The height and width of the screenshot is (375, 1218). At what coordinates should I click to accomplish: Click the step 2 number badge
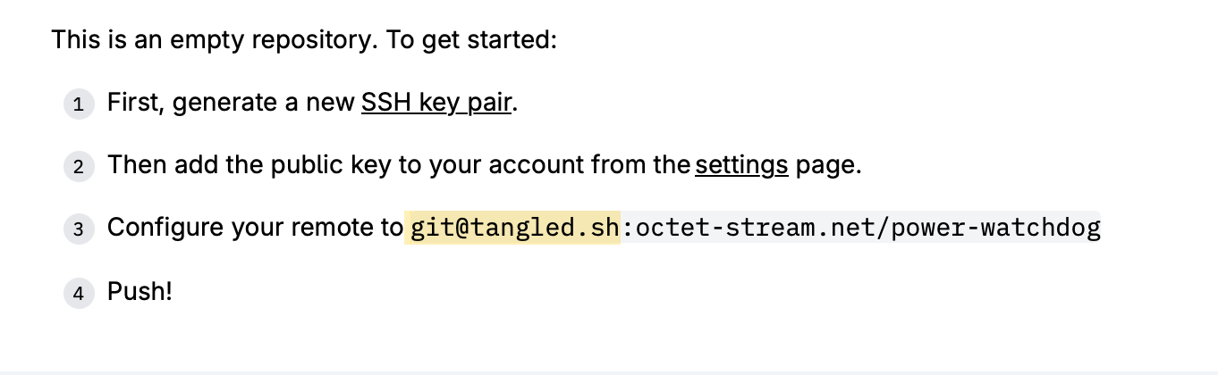click(x=79, y=167)
